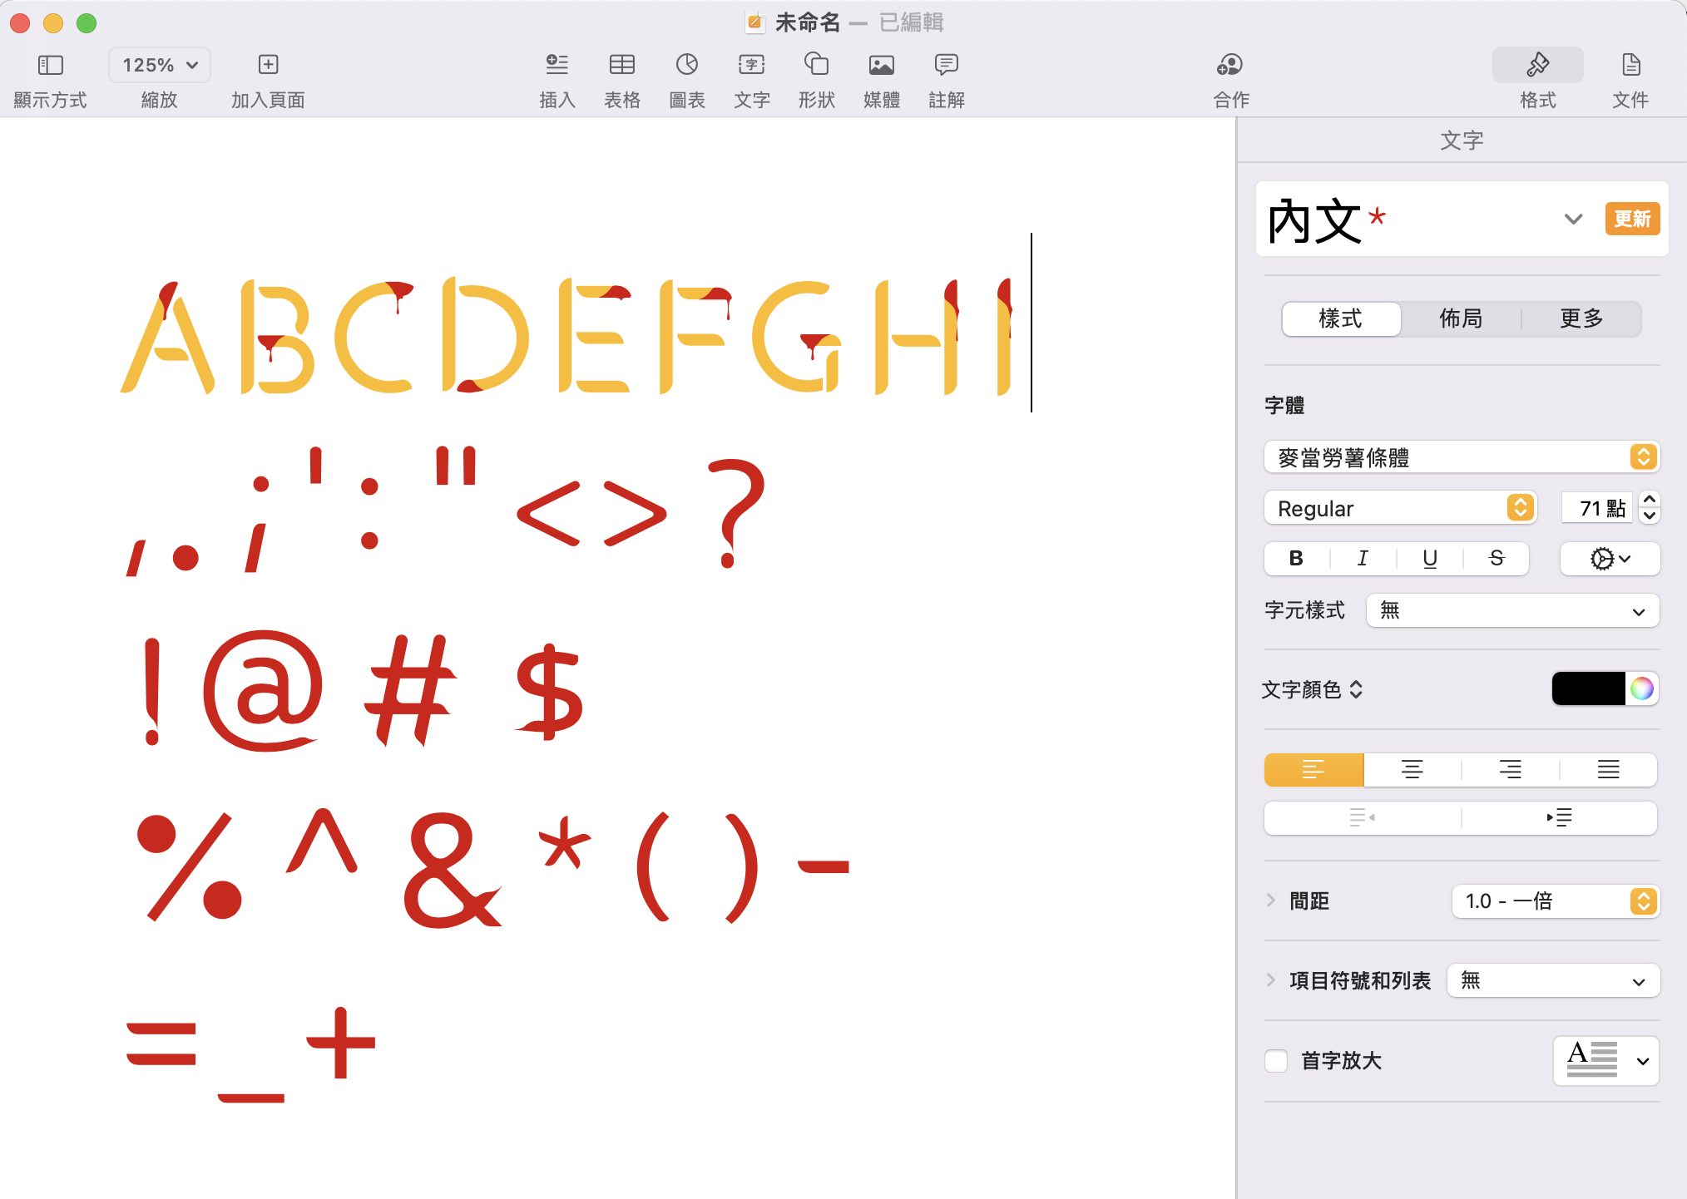
Task: Click the orange Update style button
Action: click(x=1631, y=219)
